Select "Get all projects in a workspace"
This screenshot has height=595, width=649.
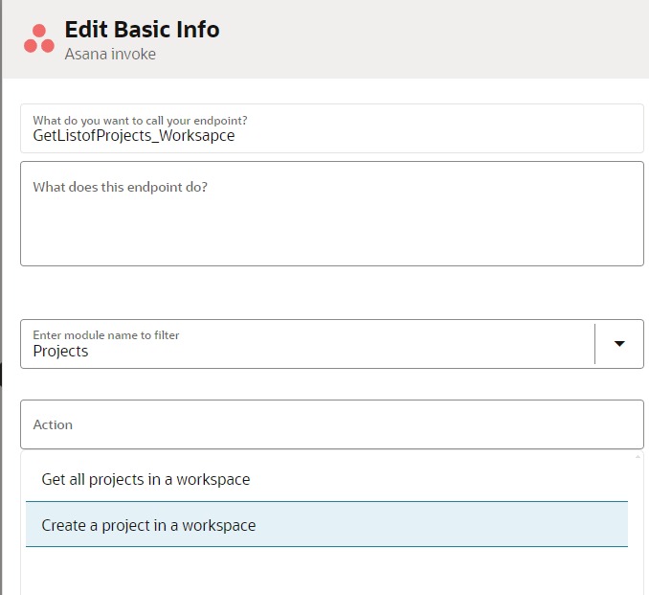(x=145, y=479)
